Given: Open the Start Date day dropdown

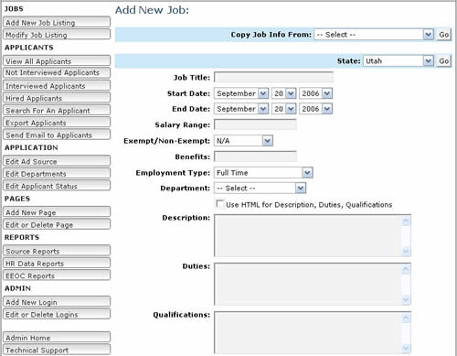Looking at the screenshot, I should click(283, 93).
